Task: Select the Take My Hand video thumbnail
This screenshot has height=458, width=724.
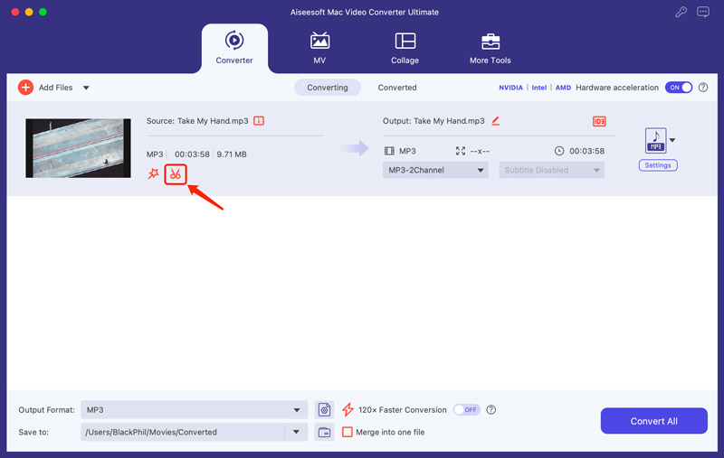Action: [x=78, y=148]
